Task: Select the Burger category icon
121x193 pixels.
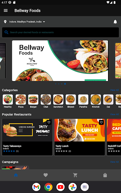Action: tap(33, 99)
